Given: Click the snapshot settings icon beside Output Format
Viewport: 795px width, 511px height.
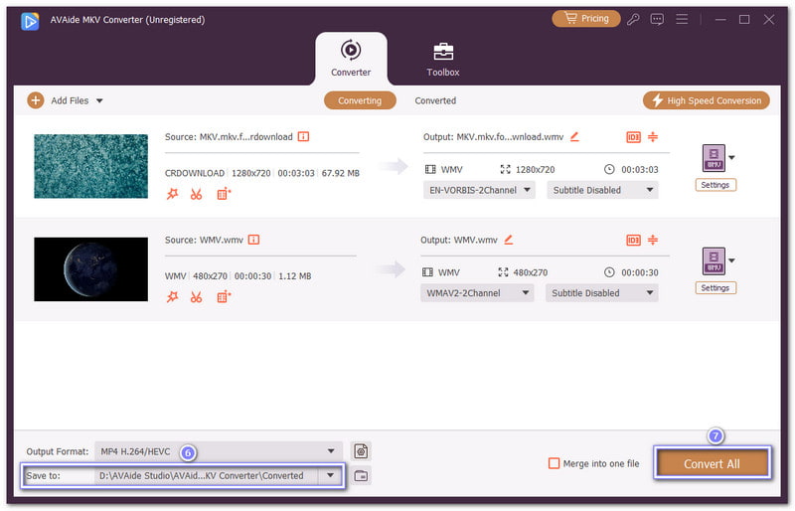Looking at the screenshot, I should coord(361,451).
